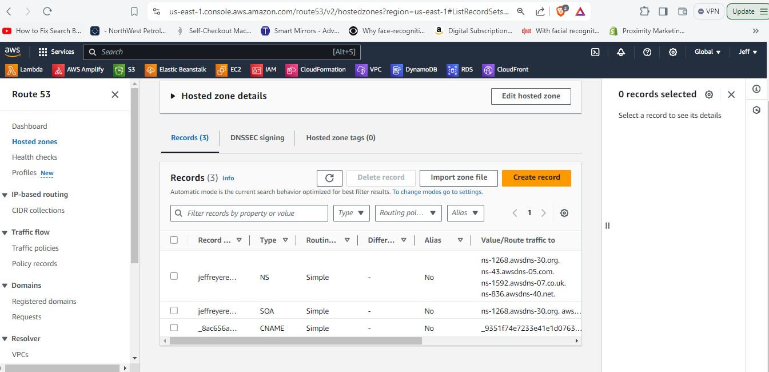Open the Brave Shields icon
The image size is (769, 372).
coord(561,11)
